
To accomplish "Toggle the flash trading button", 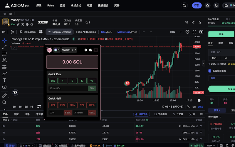I will (142, 114).
